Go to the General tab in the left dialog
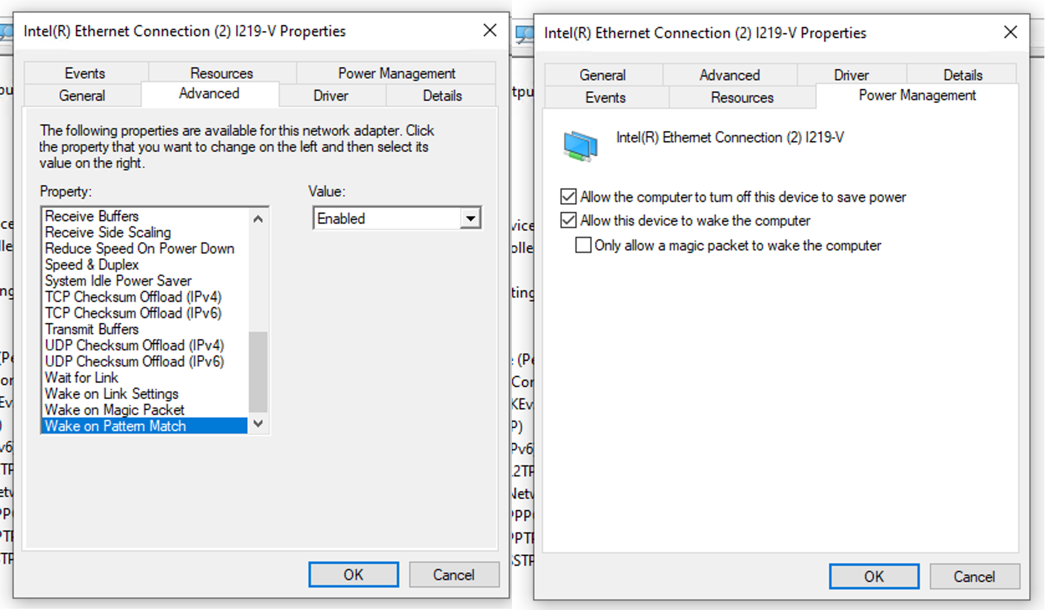The width and height of the screenshot is (1045, 610). (x=82, y=95)
